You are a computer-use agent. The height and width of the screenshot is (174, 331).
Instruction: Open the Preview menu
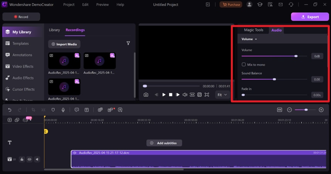click(102, 4)
